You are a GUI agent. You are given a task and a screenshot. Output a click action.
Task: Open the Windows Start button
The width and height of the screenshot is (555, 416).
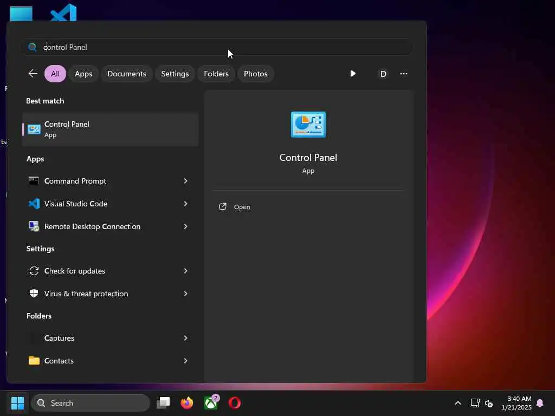(x=17, y=403)
